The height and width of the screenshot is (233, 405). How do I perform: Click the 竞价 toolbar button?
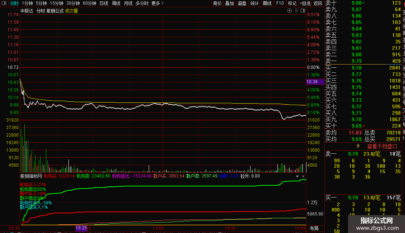point(217,3)
